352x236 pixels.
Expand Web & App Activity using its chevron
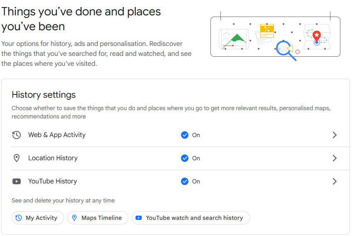point(335,135)
